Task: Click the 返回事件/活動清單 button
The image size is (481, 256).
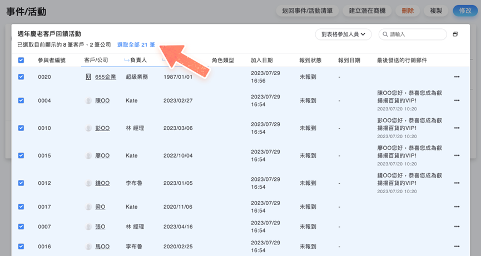Action: [307, 11]
